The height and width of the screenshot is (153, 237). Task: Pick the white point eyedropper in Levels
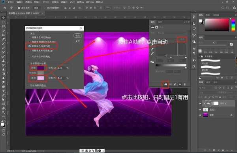pos(152,53)
